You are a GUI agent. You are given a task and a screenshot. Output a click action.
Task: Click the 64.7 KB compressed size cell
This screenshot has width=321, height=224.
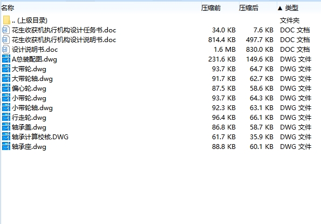262,69
